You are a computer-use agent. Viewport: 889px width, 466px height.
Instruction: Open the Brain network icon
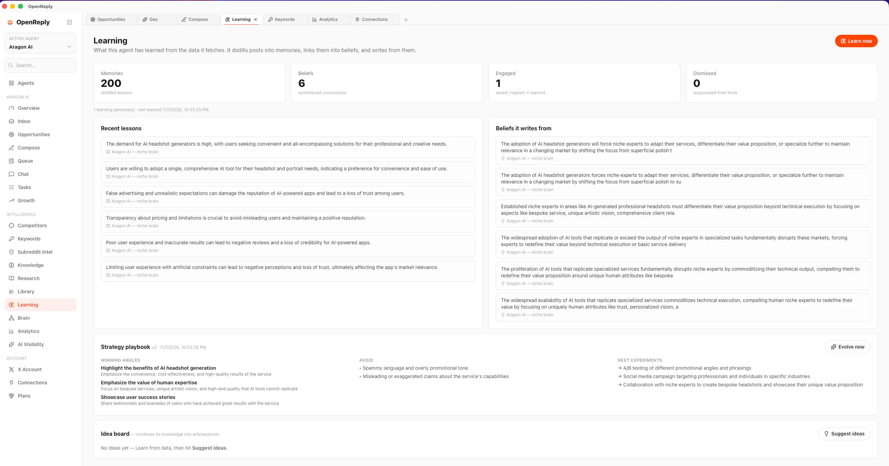(x=11, y=318)
